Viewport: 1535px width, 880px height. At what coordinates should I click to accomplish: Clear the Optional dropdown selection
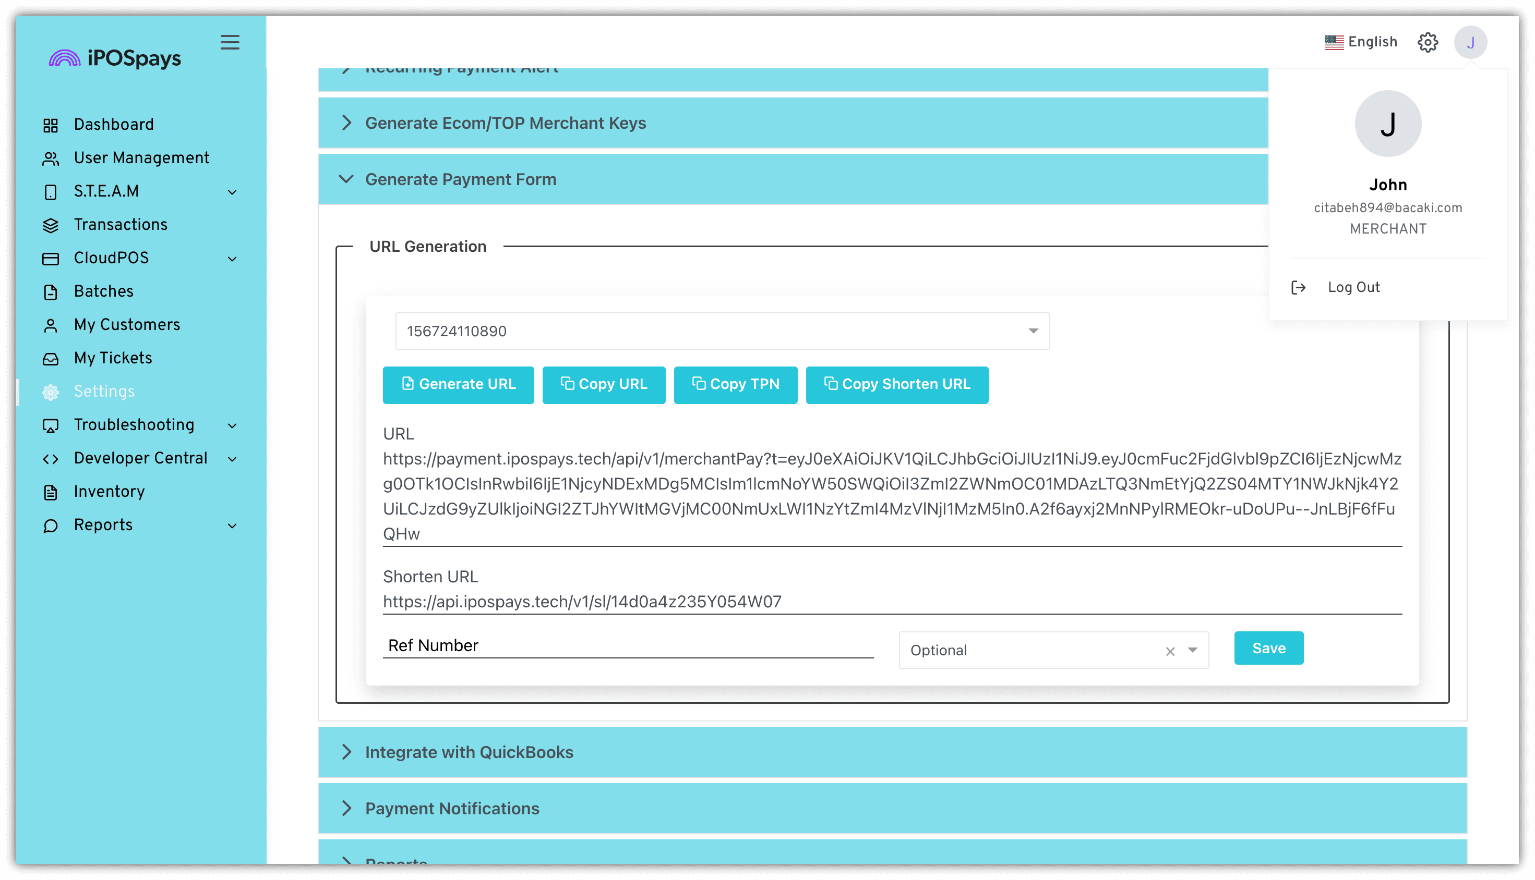coord(1170,651)
